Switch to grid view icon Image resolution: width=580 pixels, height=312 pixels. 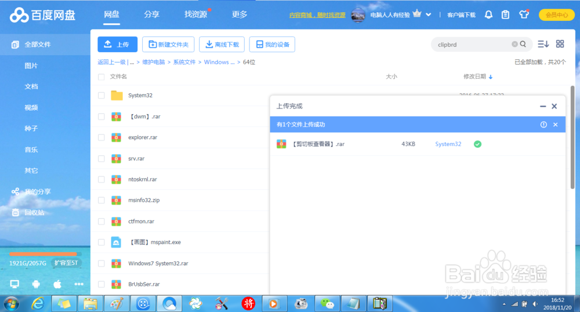tap(560, 44)
